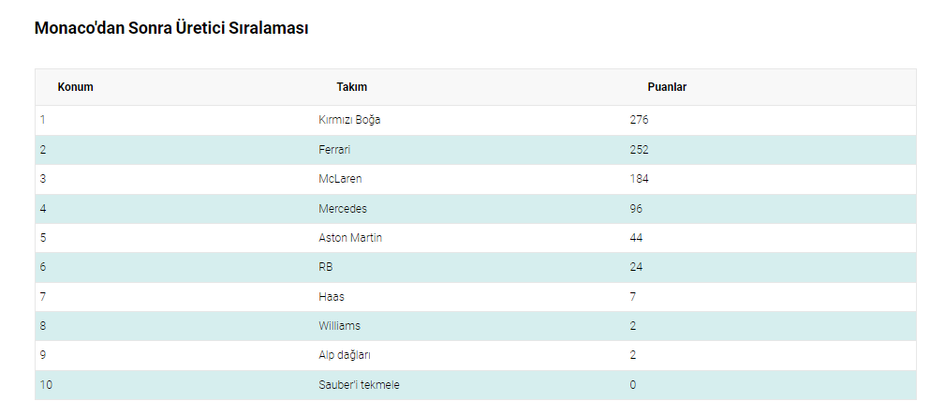Click the Puanlar column header

click(x=667, y=87)
